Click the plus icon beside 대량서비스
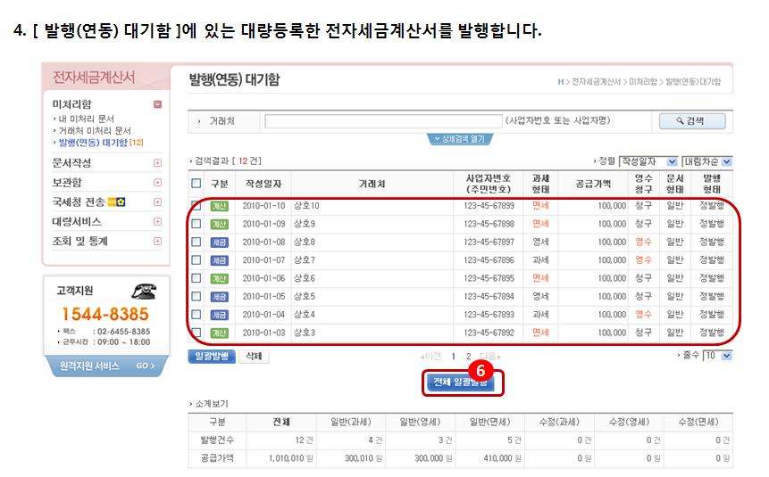The width and height of the screenshot is (769, 477). 158,221
